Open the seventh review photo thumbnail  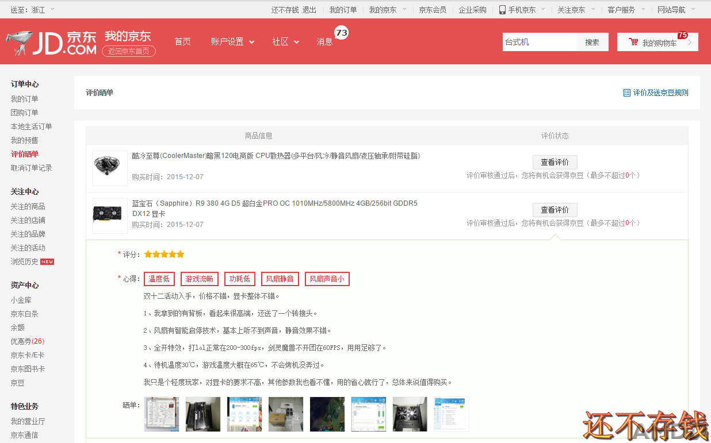[x=410, y=414]
